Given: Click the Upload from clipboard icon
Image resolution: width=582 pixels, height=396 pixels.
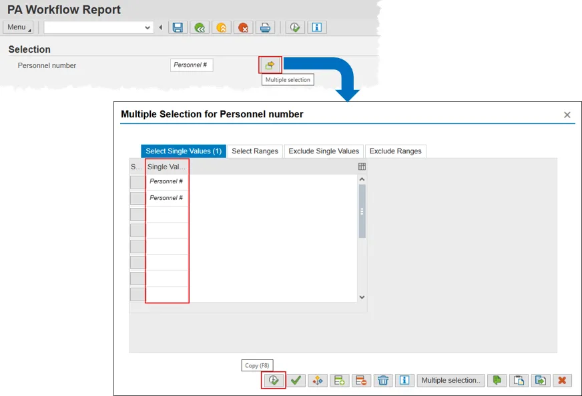Looking at the screenshot, I should (519, 380).
